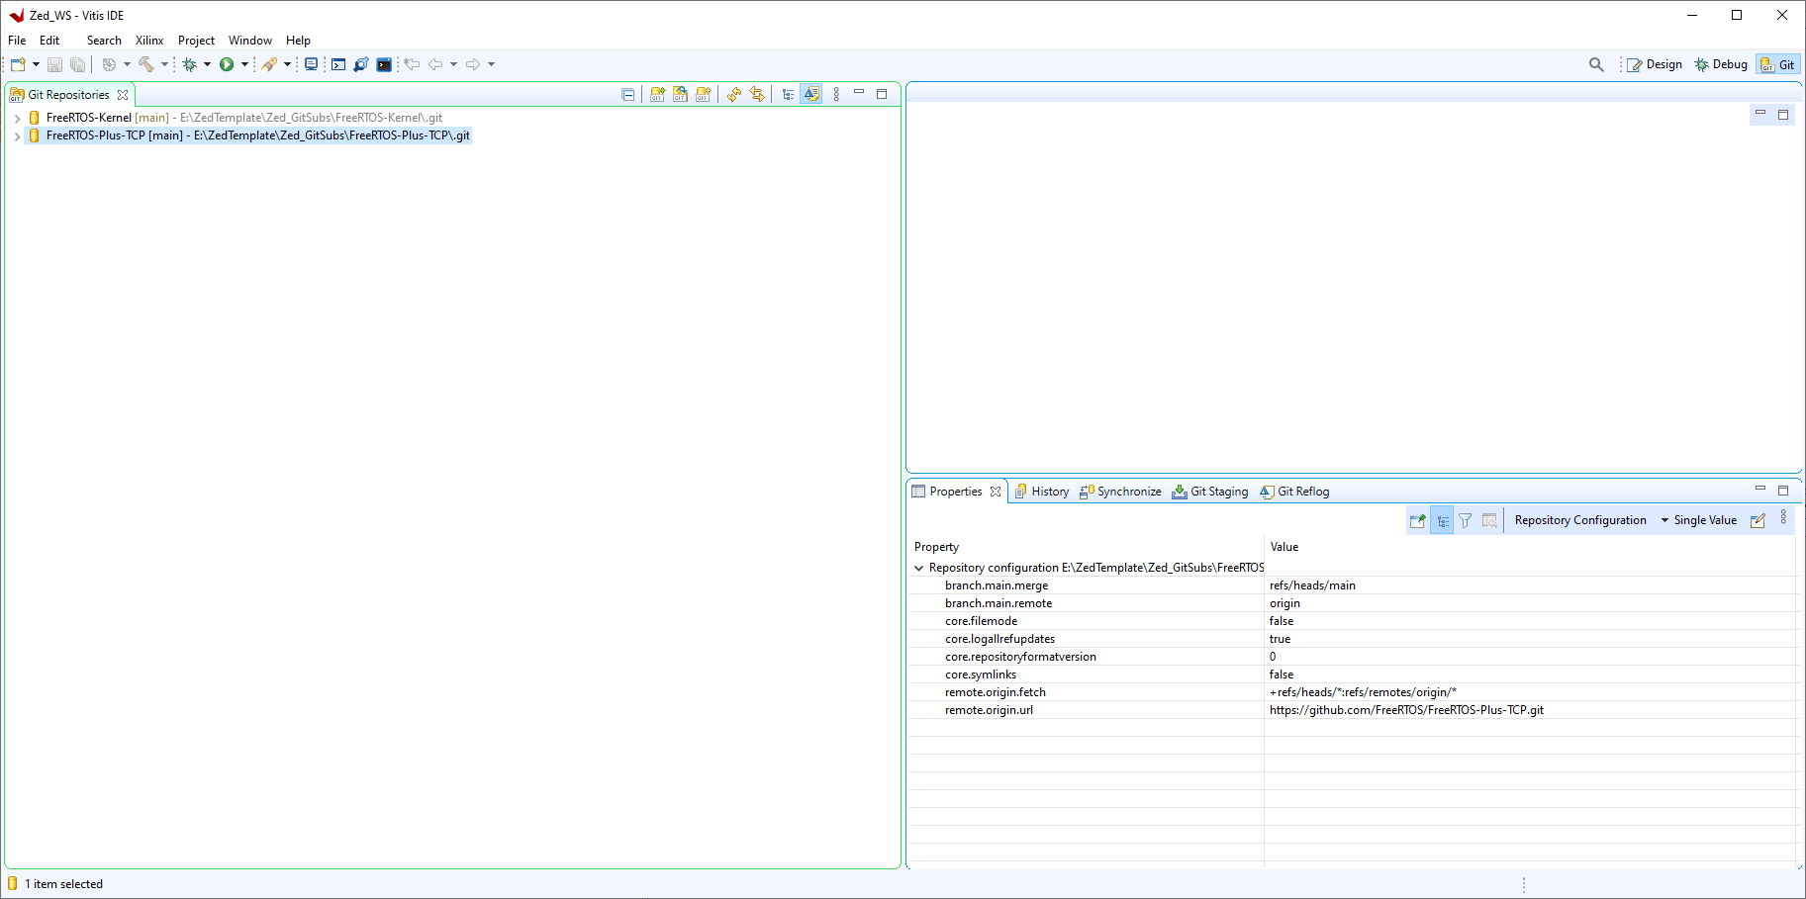Click the Back navigation arrow
Image resolution: width=1806 pixels, height=899 pixels.
435,64
